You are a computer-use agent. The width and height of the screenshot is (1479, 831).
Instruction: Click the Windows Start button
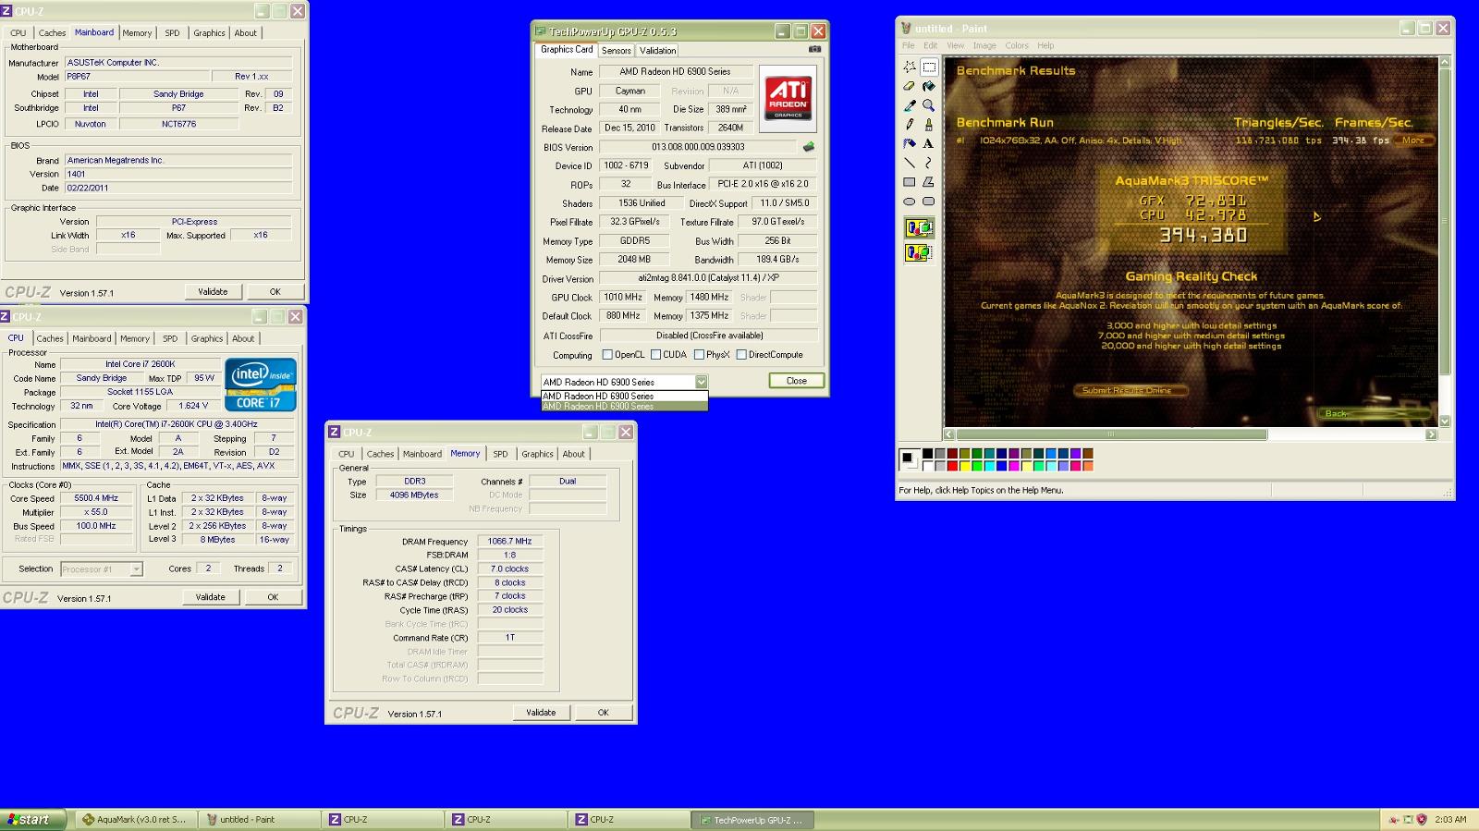33,819
